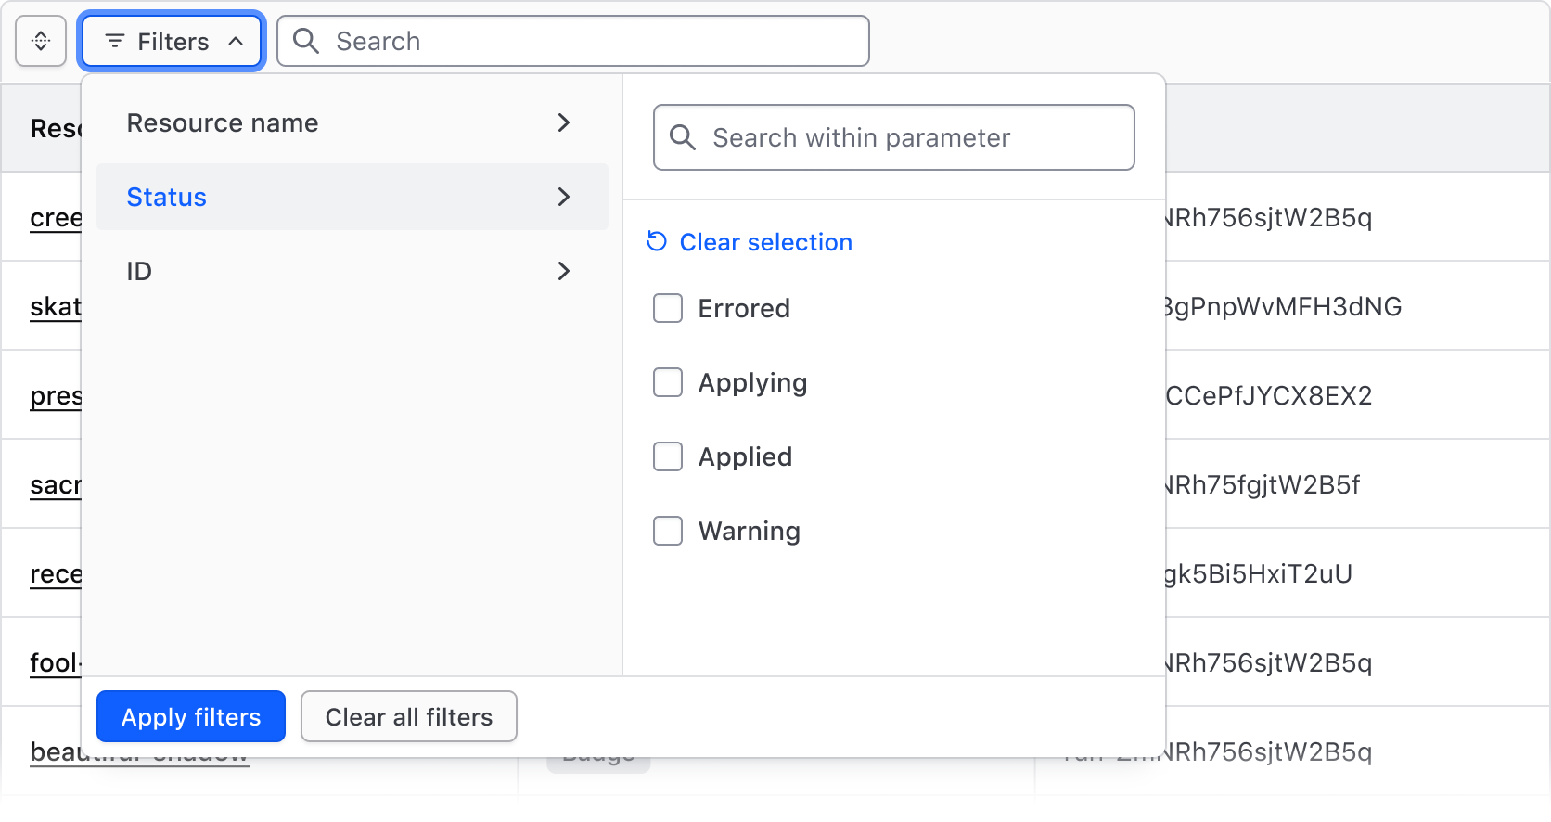The height and width of the screenshot is (822, 1551).
Task: Click the Clear all filters button
Action: (x=408, y=717)
